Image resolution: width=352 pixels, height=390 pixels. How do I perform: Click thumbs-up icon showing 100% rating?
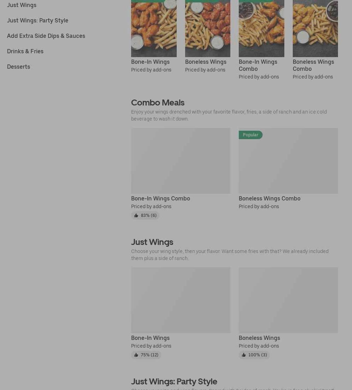point(243,355)
